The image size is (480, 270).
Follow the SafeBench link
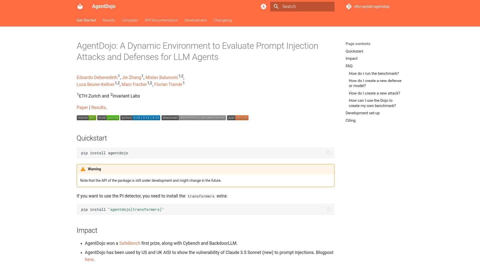130,243
